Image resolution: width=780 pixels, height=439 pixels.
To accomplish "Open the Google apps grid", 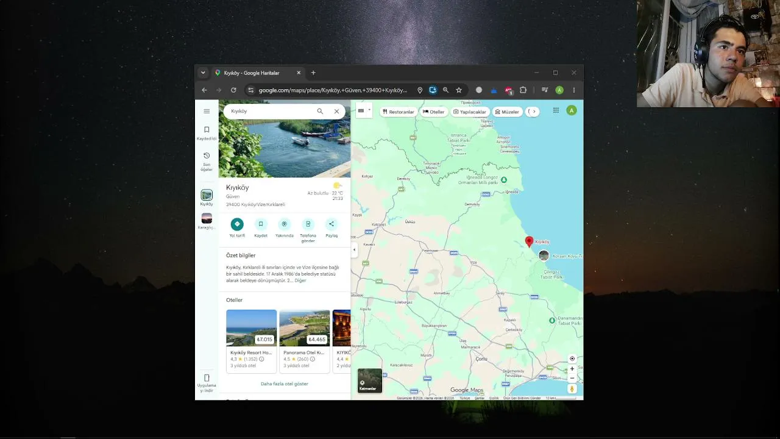I will point(556,110).
